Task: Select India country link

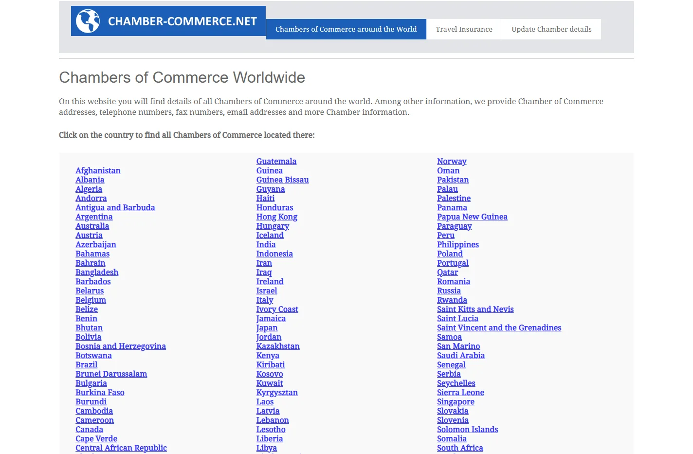Action: (x=266, y=244)
